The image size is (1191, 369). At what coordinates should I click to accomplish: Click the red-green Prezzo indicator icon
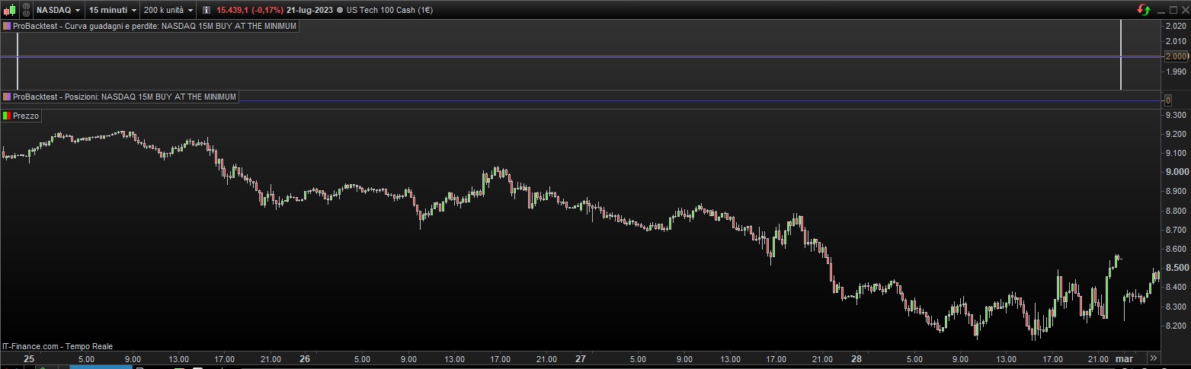pyautogui.click(x=7, y=116)
